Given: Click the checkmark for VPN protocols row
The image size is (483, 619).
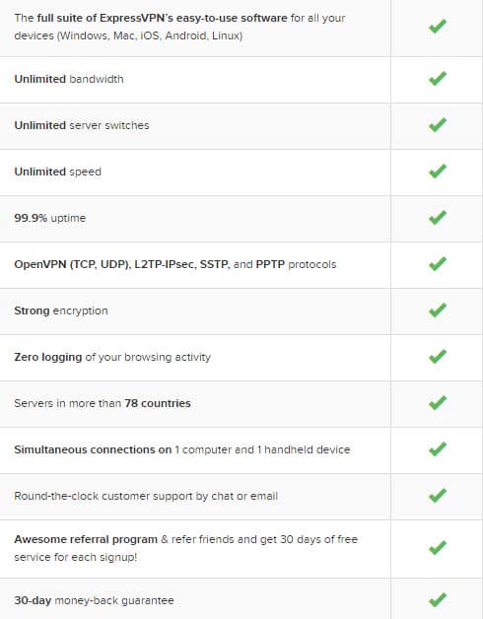Looking at the screenshot, I should point(438,264).
